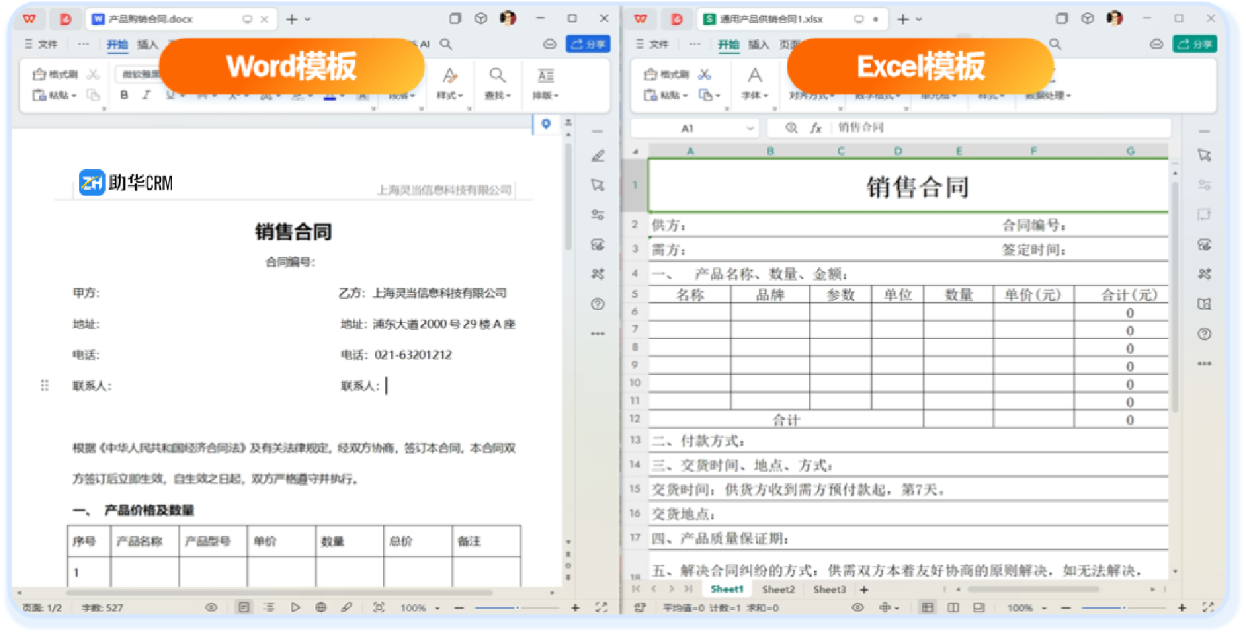Open the A1 name box dropdown
1246x635 pixels.
(x=750, y=128)
